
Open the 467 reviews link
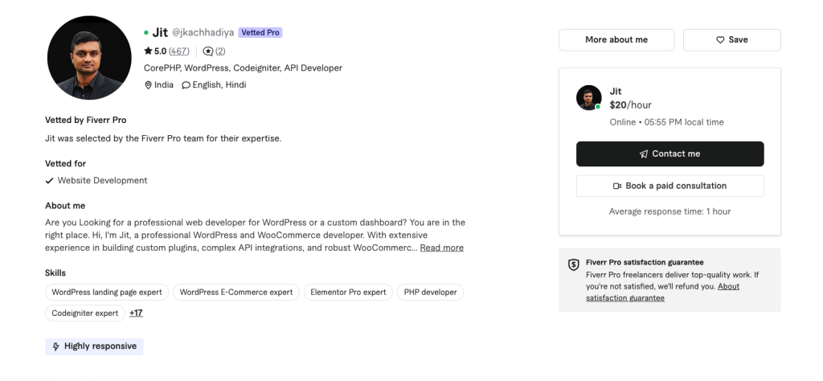(x=178, y=51)
